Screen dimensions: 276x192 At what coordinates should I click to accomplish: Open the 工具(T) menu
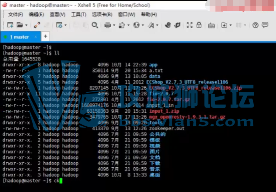tap(79, 15)
